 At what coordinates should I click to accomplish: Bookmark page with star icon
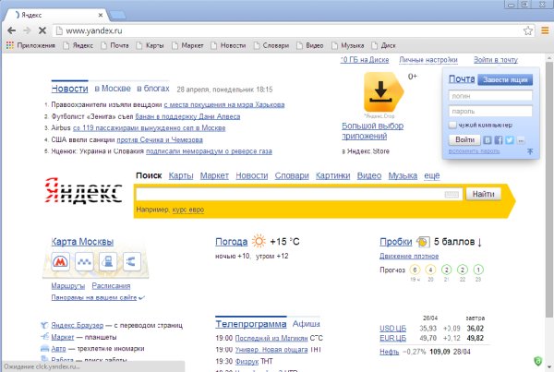tap(528, 30)
